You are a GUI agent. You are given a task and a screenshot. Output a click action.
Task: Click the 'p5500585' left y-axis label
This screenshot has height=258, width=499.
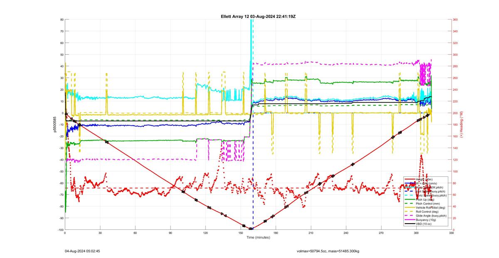(54, 124)
